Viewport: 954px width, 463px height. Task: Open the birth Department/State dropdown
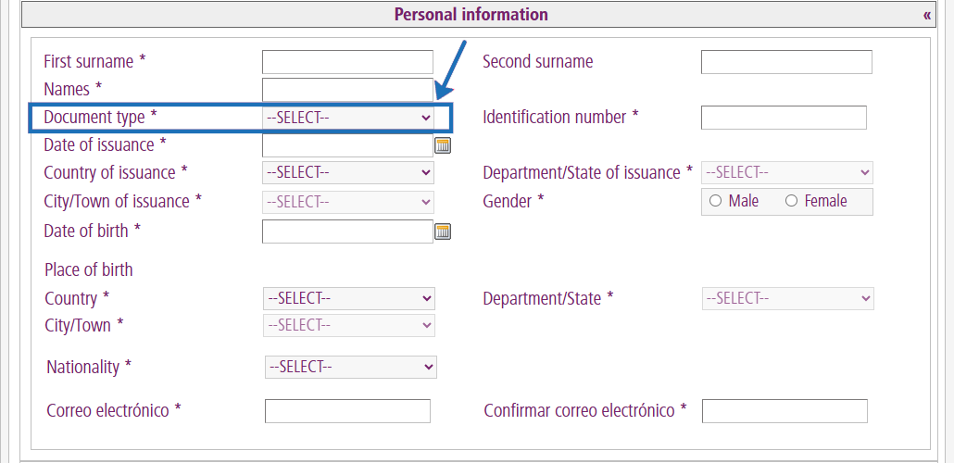pos(788,298)
